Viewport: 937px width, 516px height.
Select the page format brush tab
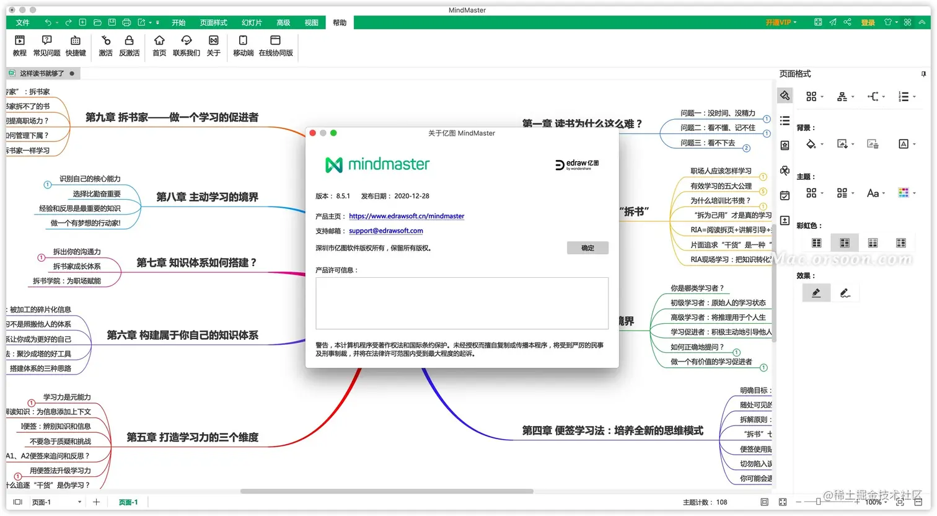pos(785,96)
